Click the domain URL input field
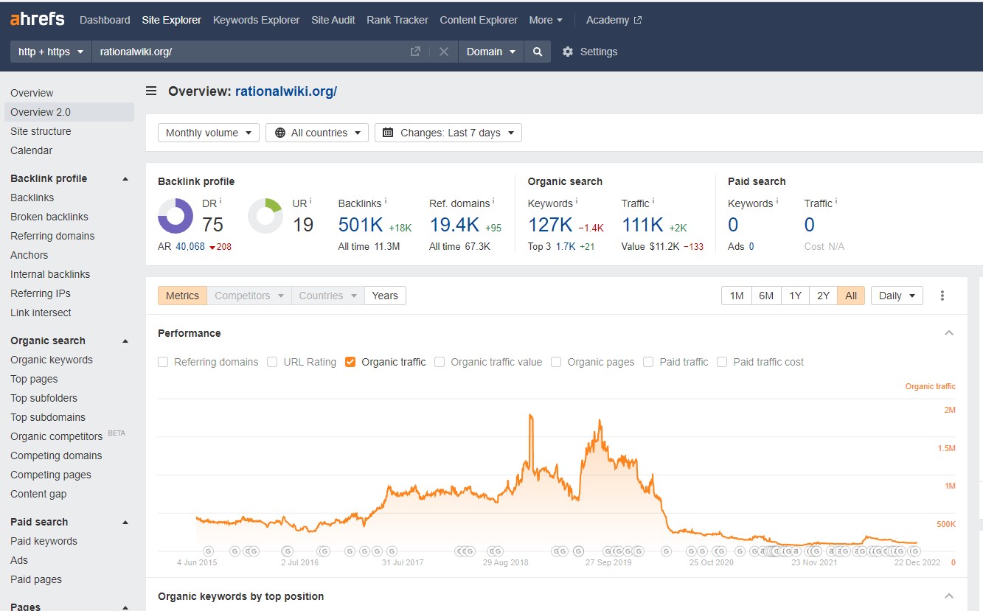983x611 pixels. [x=251, y=52]
